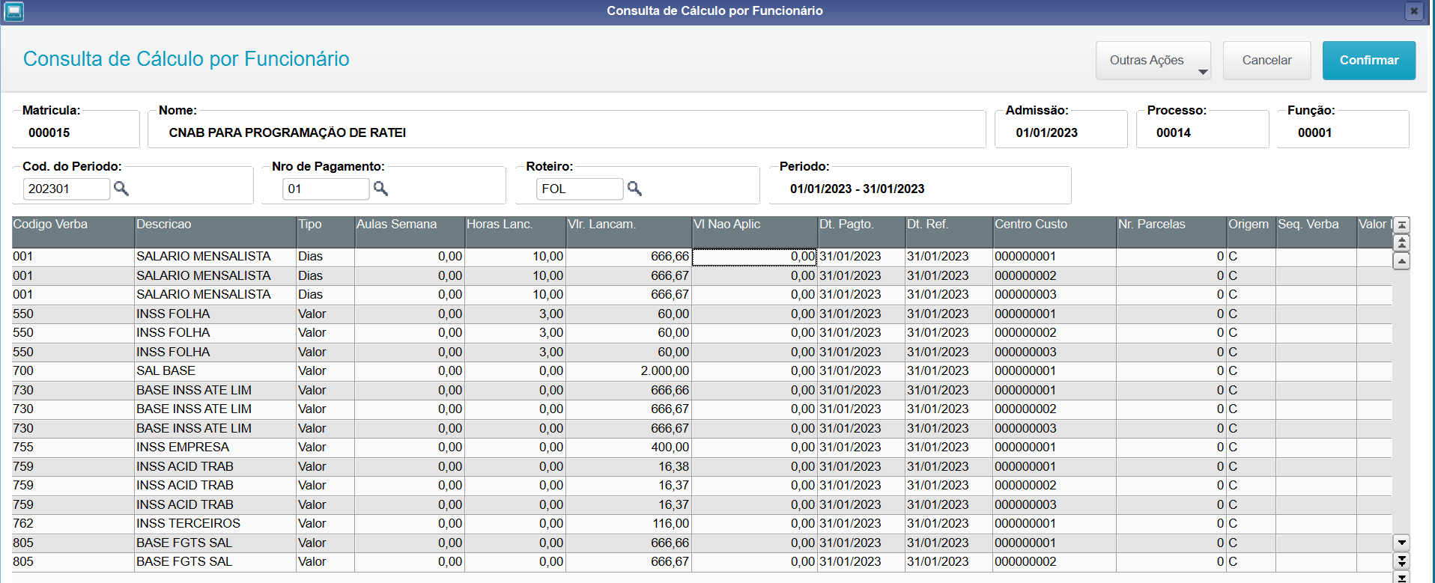Click the page-up double arrow scroll icon
Viewport: 1435px width, 583px height.
1401,242
